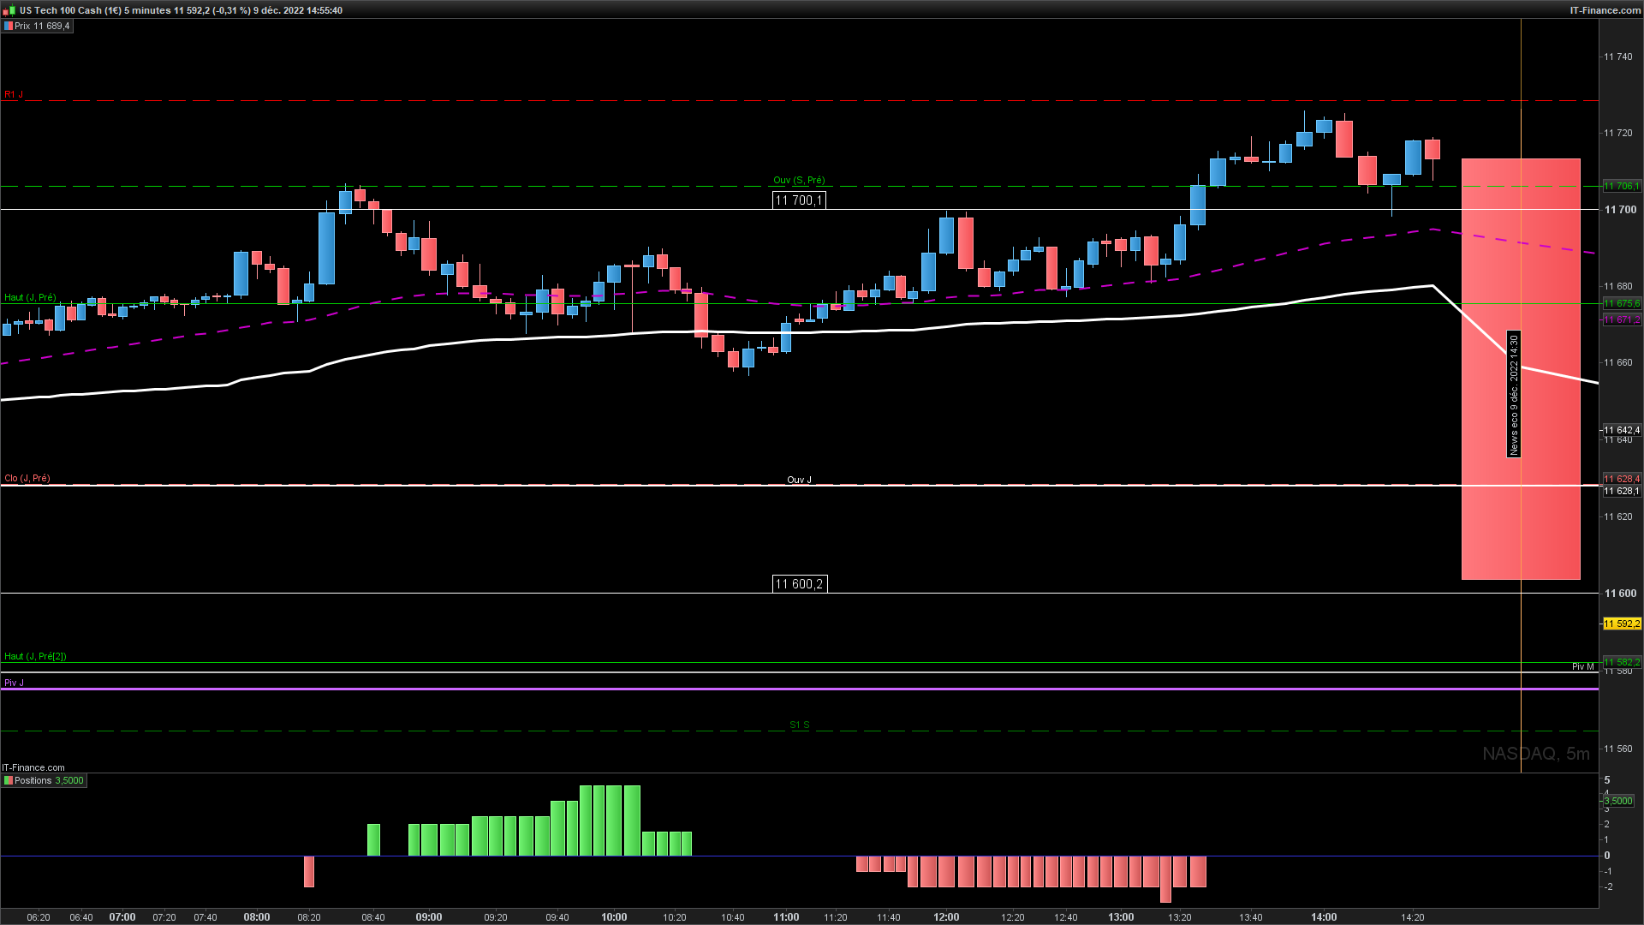1644x925 pixels.
Task: Select the 11 600,2 horizontal line label
Action: 799,584
